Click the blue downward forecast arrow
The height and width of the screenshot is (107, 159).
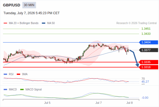tap(134, 58)
